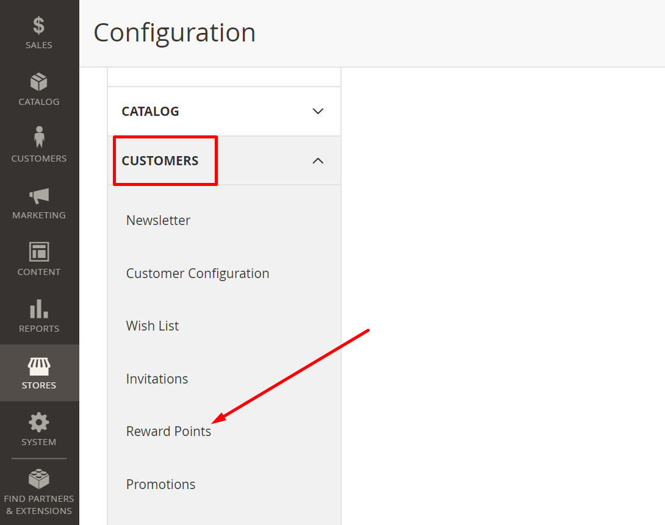
Task: Select the Reports bar-chart icon
Action: (x=38, y=313)
